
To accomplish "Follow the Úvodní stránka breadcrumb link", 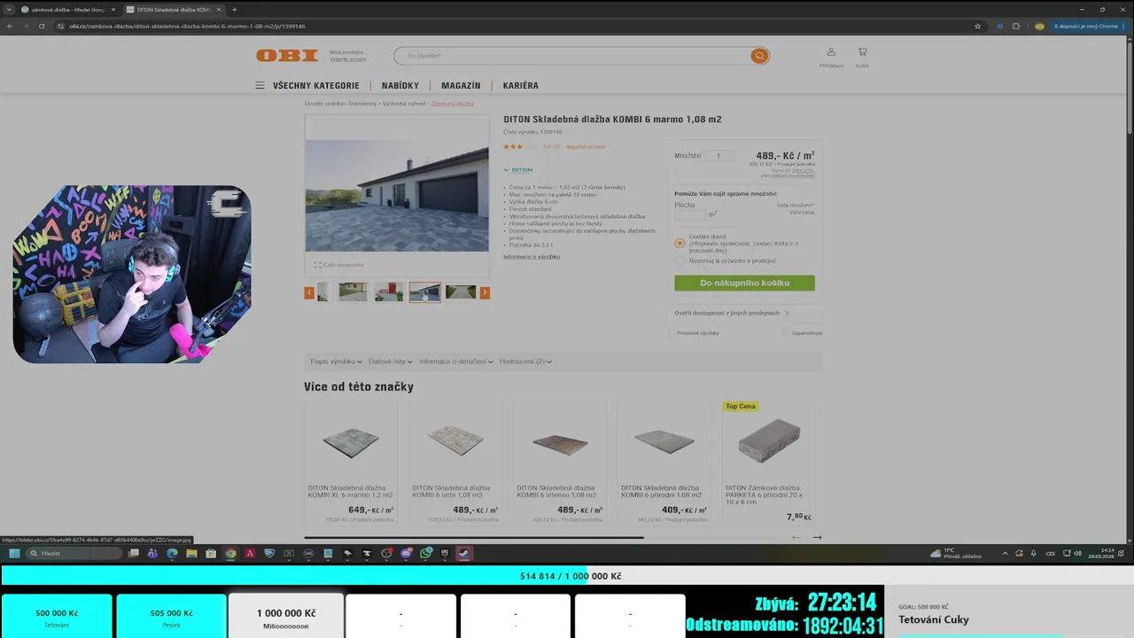I will [323, 104].
